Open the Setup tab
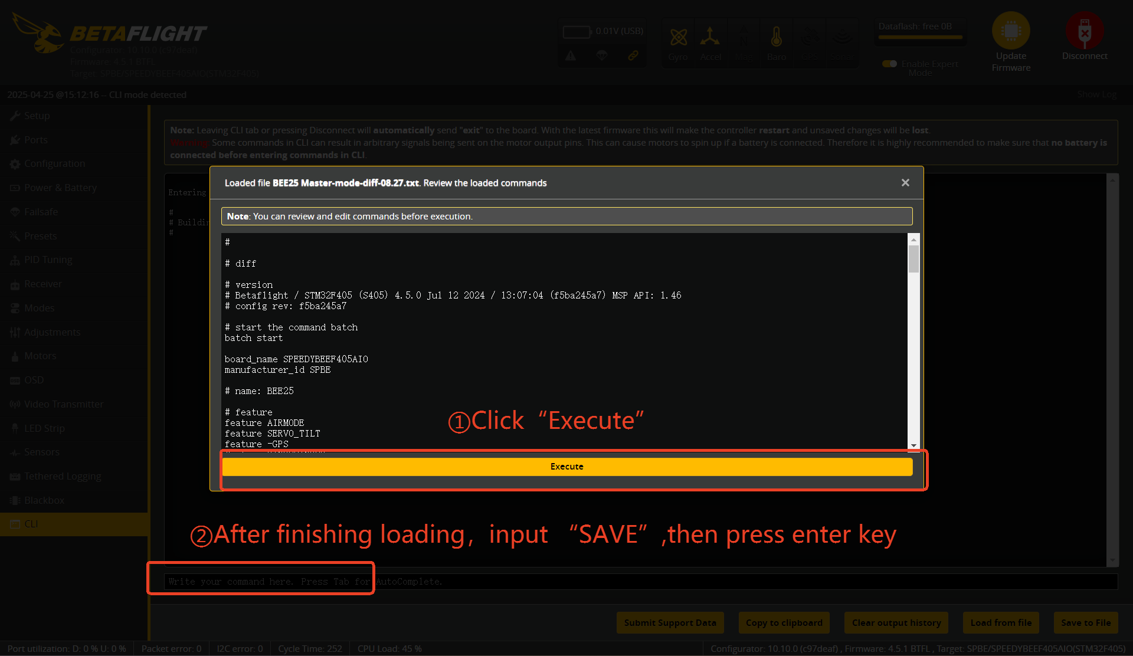The width and height of the screenshot is (1133, 656). click(74, 116)
